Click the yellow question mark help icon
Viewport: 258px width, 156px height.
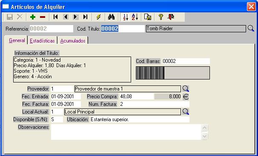[x=161, y=17]
